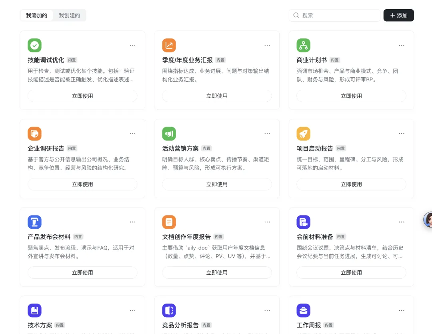The image size is (432, 334).
Task: Open more options for 工作周报
Action: (x=402, y=310)
